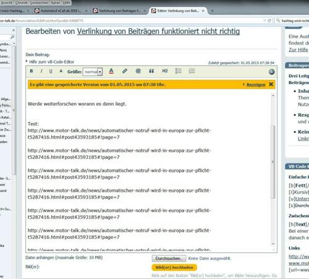Viewport: 309px width, 279px height.
Task: Insert a link with the chain icon
Action: tap(124, 71)
